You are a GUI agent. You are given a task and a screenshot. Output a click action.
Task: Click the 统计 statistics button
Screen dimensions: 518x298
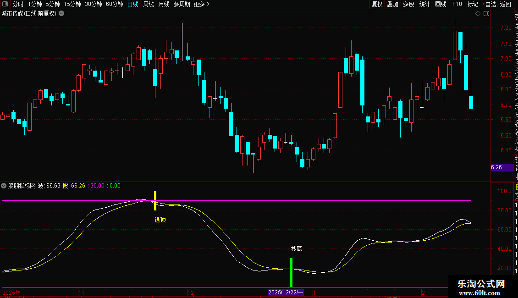(424, 4)
